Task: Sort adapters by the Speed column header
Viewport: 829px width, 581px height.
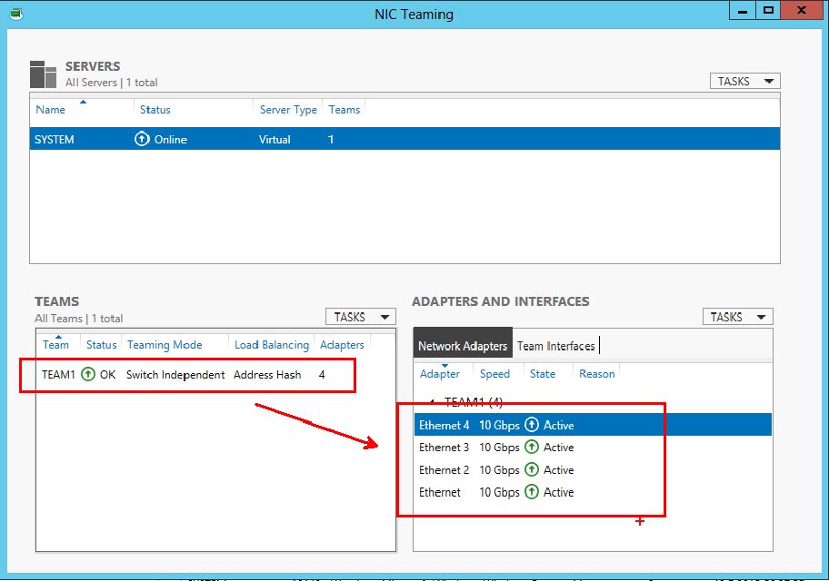Action: click(494, 374)
